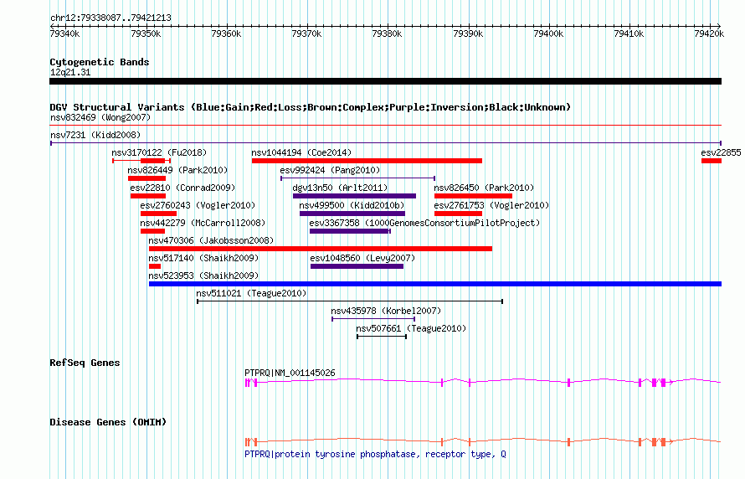Click nsv517140 small red bar
This screenshot has width=745, height=479.
tap(155, 266)
